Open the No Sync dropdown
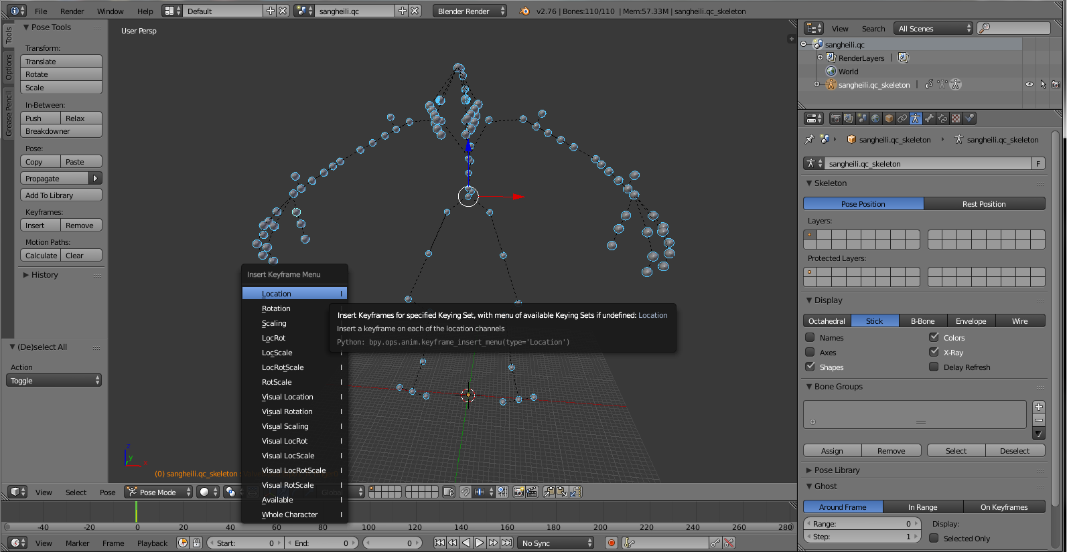The image size is (1067, 552). 556,543
